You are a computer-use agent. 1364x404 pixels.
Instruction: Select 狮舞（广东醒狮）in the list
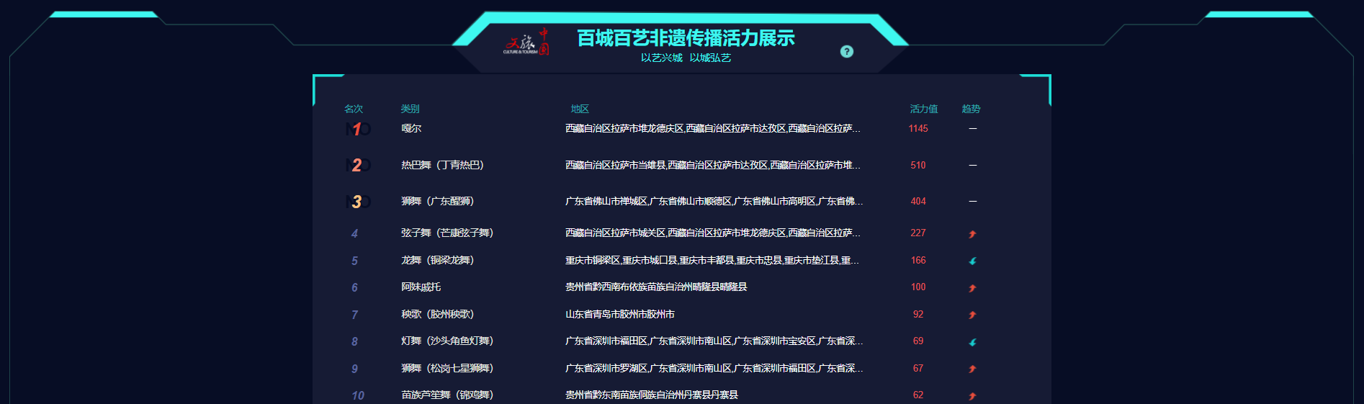(437, 201)
